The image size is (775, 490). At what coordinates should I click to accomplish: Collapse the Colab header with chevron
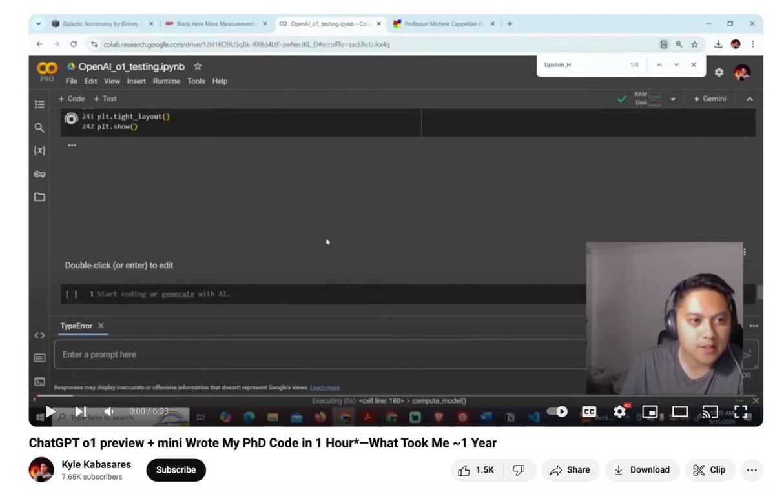coord(750,99)
